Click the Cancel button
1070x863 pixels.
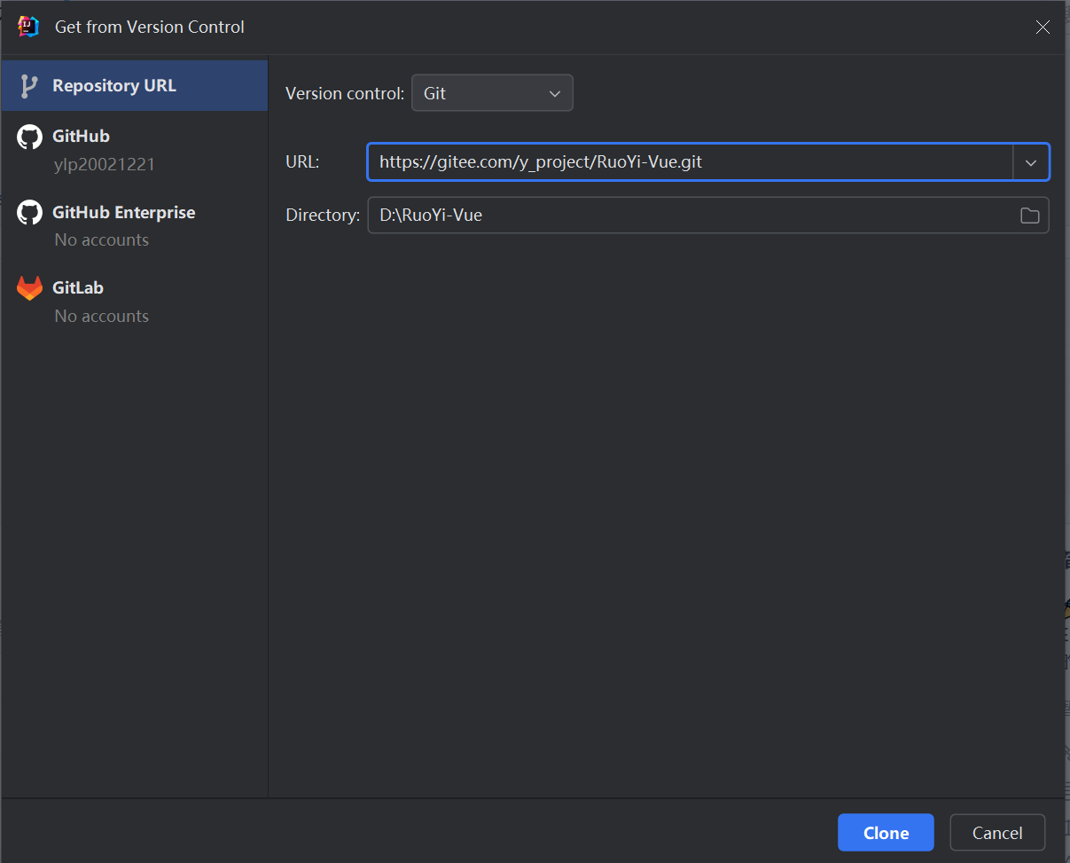[x=997, y=833]
